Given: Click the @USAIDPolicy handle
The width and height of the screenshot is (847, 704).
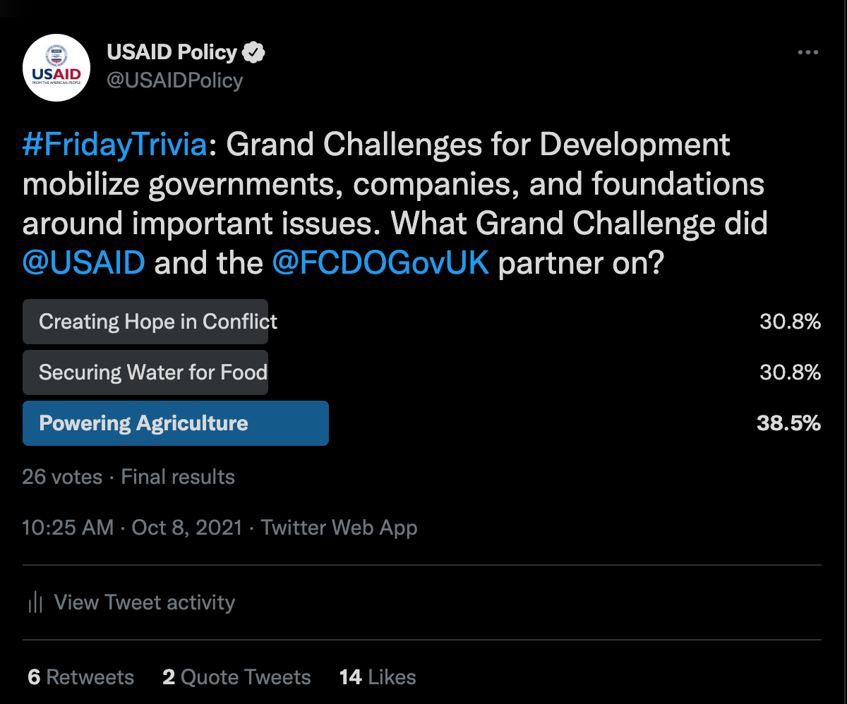Looking at the screenshot, I should coord(175,80).
